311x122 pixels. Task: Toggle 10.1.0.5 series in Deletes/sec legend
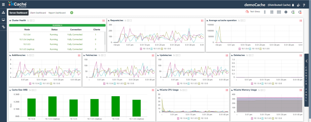coord(266,83)
